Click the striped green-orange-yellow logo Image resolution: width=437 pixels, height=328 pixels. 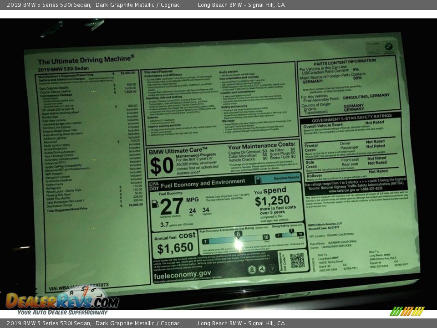[x=407, y=311]
